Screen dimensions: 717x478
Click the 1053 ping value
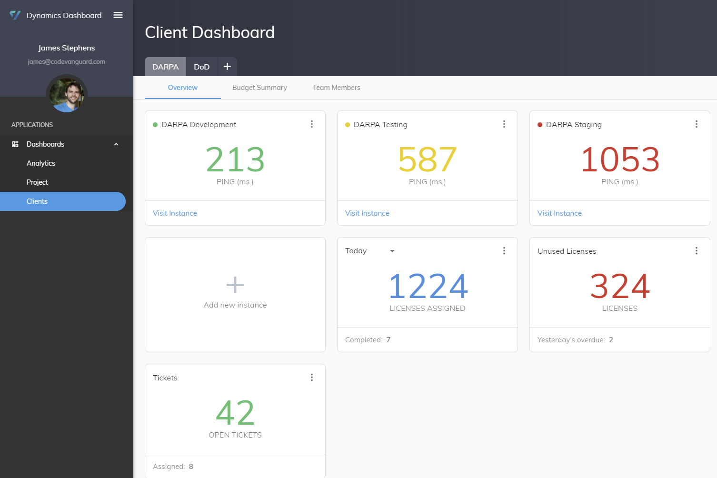click(620, 159)
